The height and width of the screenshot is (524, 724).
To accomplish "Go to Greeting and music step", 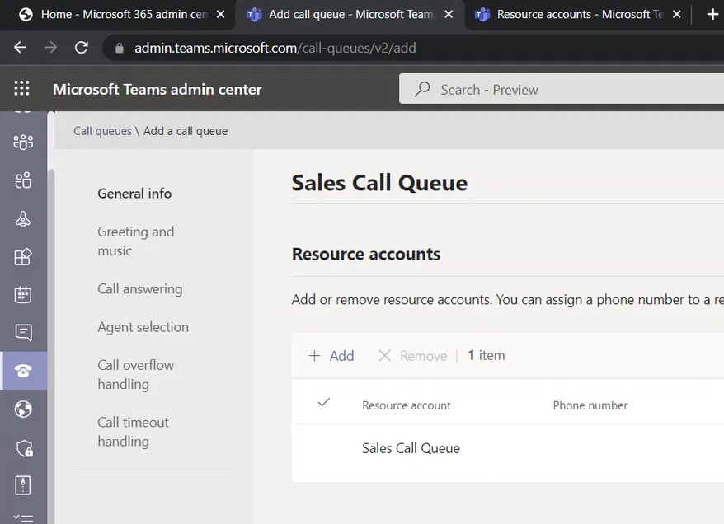I will 135,241.
